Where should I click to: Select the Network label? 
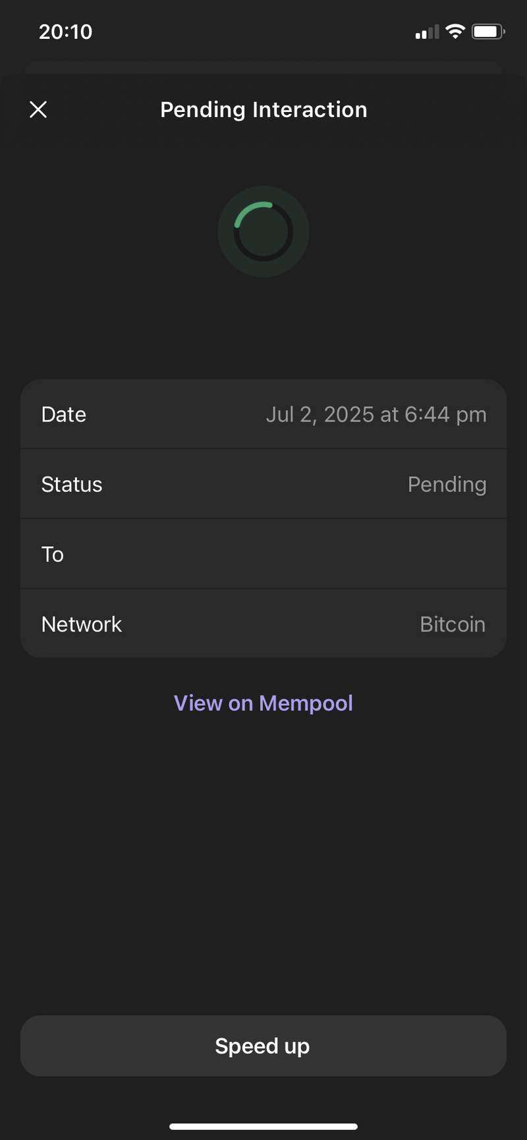pos(82,624)
